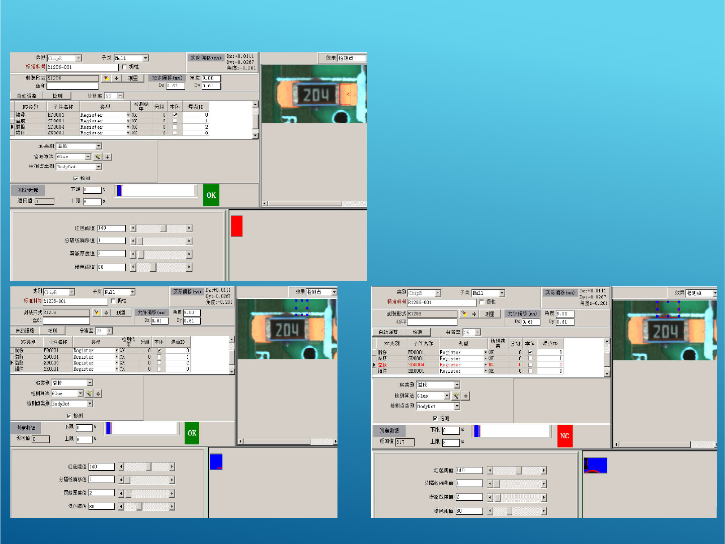
Task: Click the plus icon beside 封装形式 in top-left panel
Action: [x=116, y=78]
